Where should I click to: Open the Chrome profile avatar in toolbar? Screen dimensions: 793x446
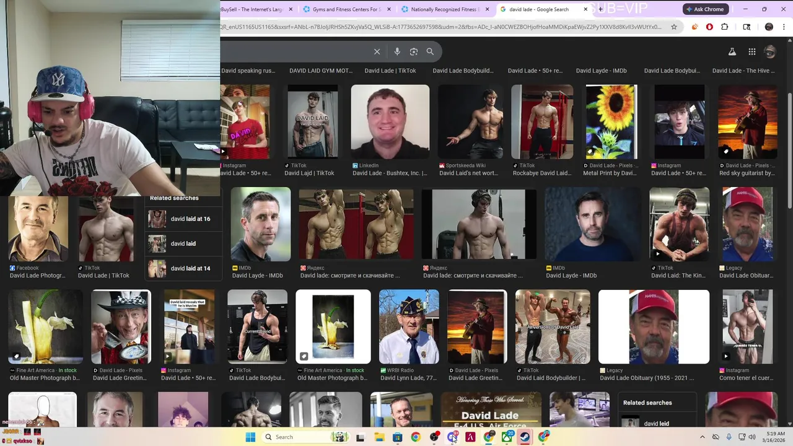coord(769,27)
